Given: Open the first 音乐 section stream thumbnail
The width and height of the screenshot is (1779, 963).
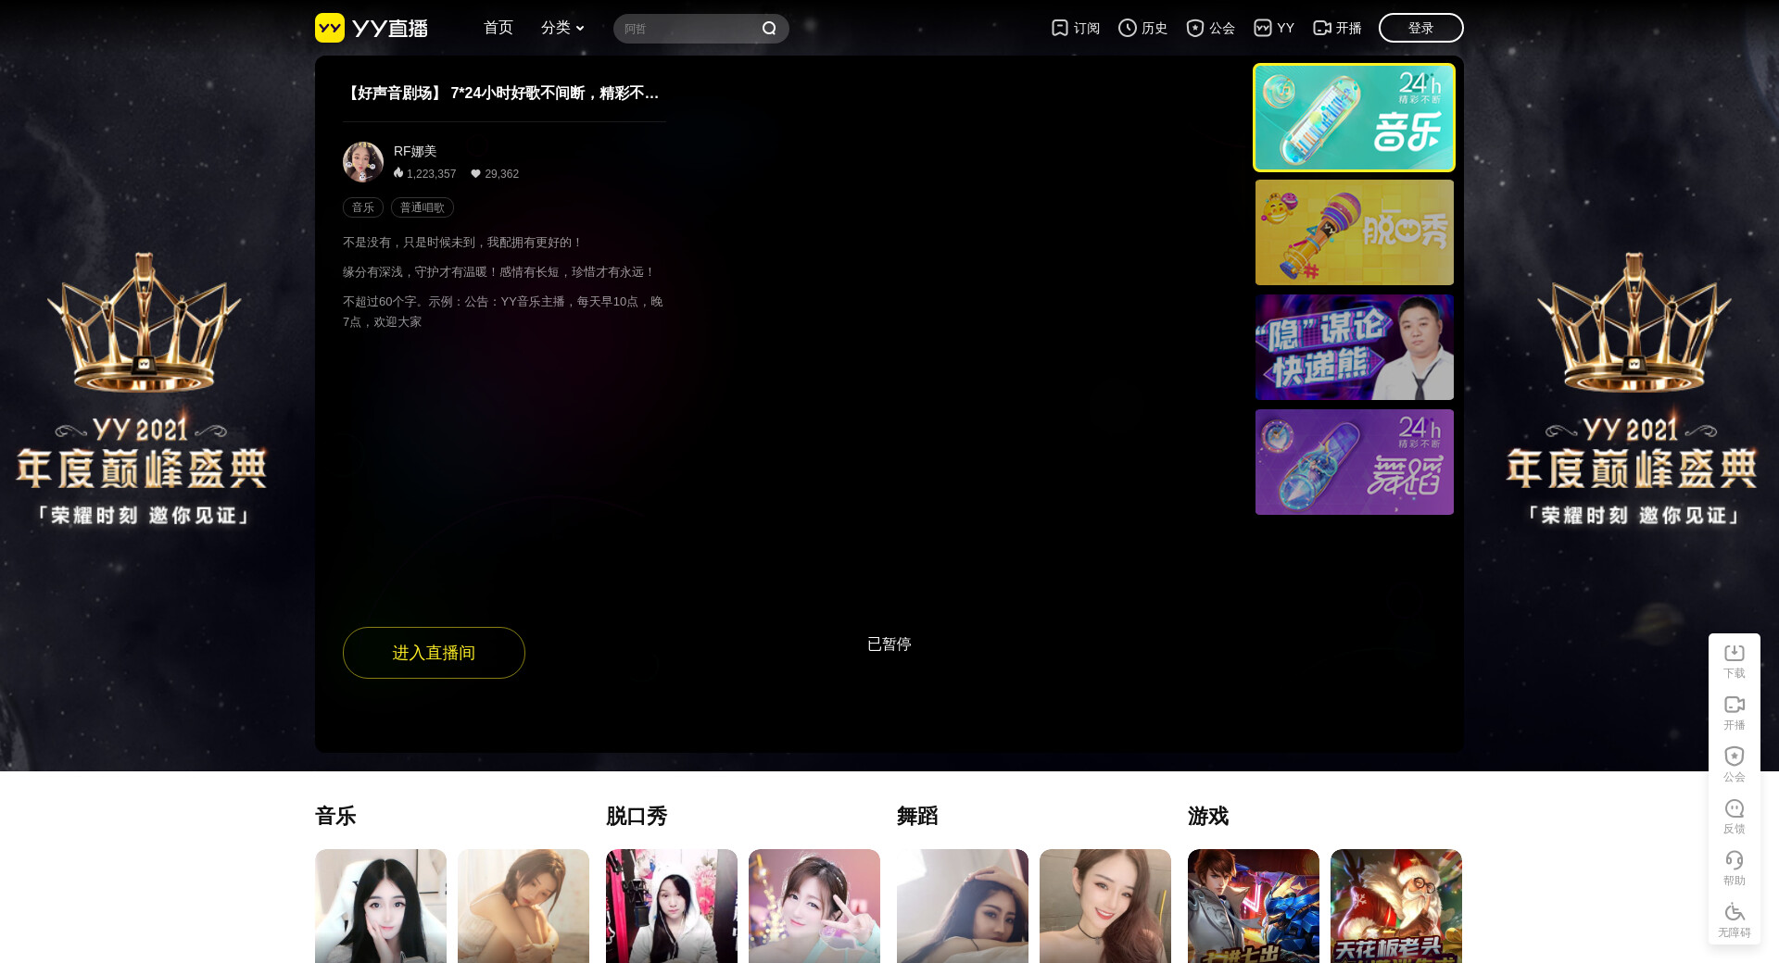Looking at the screenshot, I should [381, 906].
